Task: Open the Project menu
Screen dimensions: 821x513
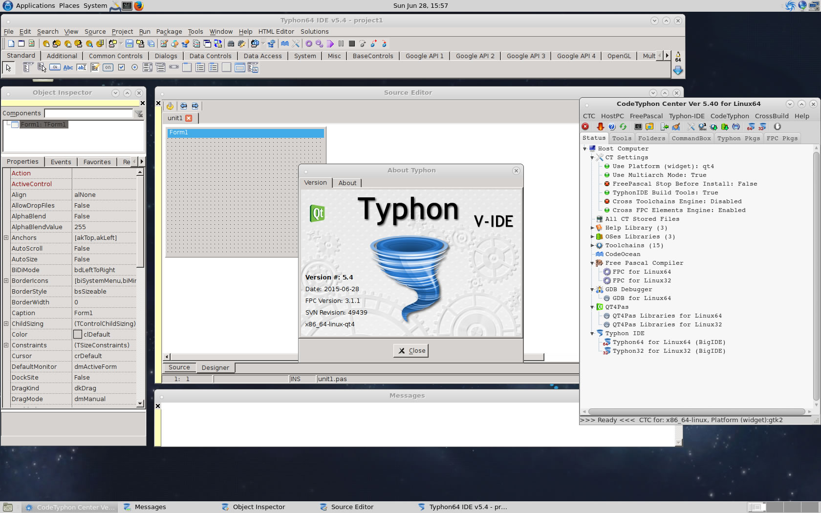Action: coord(122,32)
